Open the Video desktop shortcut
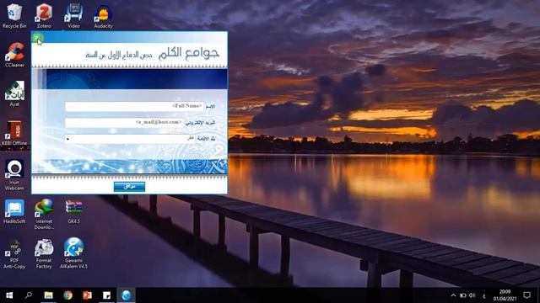Image resolution: width=540 pixels, height=303 pixels. 73,15
